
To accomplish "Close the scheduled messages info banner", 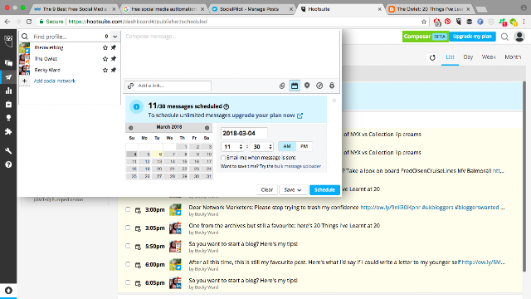I will point(334,100).
